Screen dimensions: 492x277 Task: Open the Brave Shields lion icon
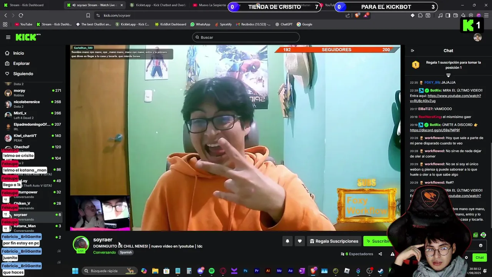tap(357, 15)
